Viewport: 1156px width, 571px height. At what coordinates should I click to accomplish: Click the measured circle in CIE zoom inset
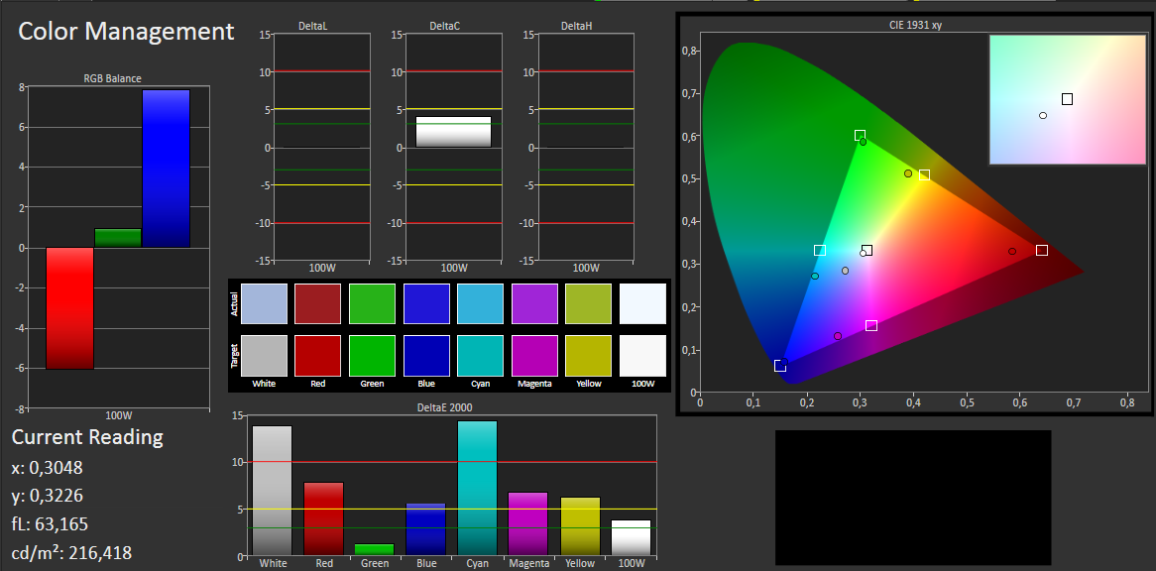[x=1042, y=116]
